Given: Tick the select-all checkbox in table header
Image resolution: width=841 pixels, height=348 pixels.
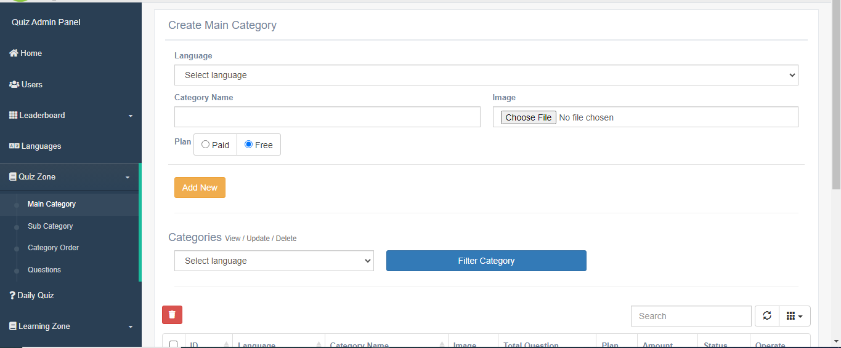Looking at the screenshot, I should (174, 344).
